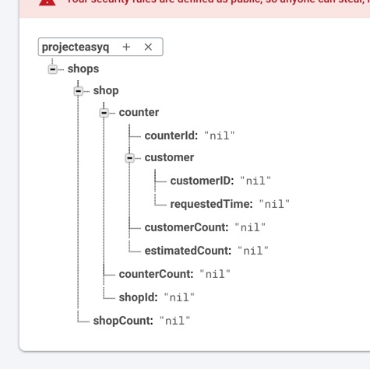
Task: Edit the shopCount "nil" value
Action: tap(175, 321)
